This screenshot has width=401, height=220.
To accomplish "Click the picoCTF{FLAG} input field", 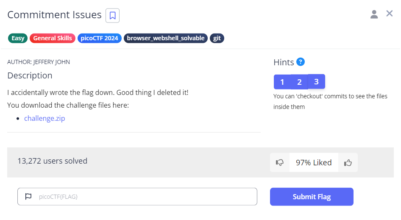I will coord(144,197).
